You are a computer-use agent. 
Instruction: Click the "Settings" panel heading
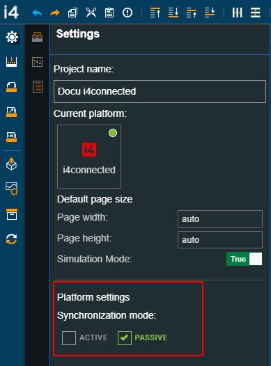pos(78,34)
